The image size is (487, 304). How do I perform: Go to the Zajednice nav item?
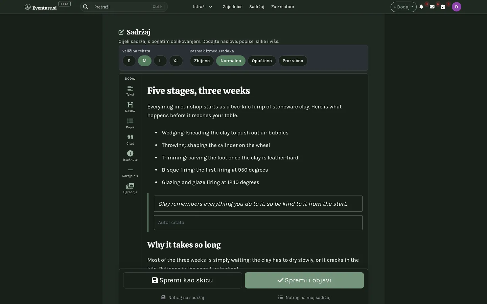click(x=233, y=7)
